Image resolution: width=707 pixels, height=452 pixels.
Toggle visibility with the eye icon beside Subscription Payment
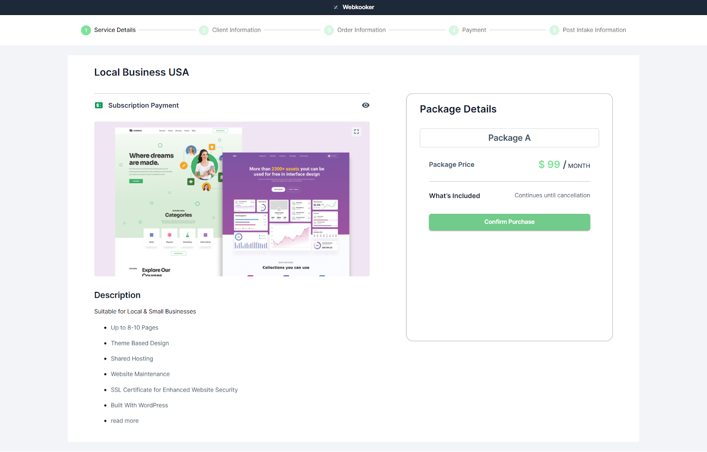[x=365, y=105]
